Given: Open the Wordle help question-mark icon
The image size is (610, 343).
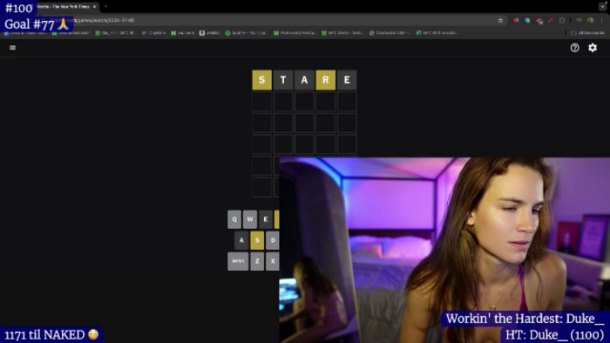Looking at the screenshot, I should click(574, 47).
